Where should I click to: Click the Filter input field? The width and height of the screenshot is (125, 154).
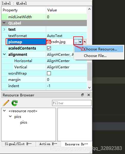coord(72,103)
